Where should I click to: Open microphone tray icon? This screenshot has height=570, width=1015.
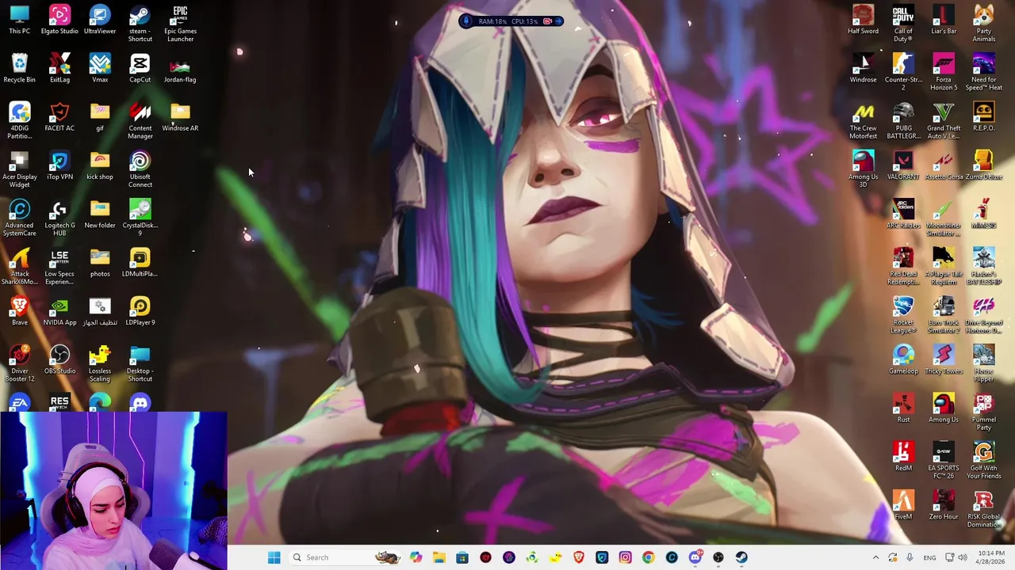tap(910, 557)
